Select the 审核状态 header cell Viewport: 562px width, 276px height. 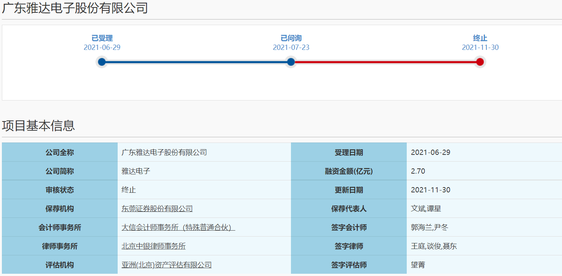tap(60, 190)
